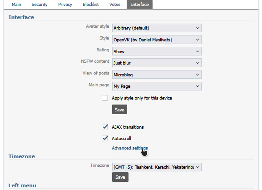Screen dimensions: 262x190
Task: Click the Style dropdown chevron arrow
Action: [198, 40]
